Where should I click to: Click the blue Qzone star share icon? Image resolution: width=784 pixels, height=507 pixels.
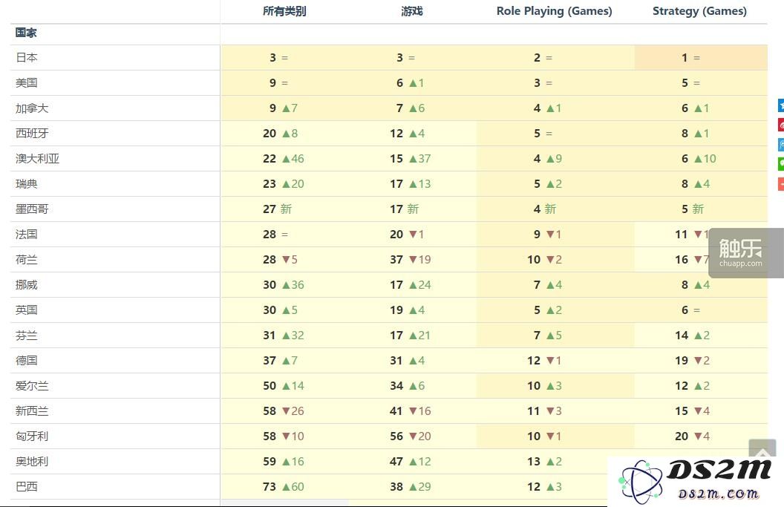(x=781, y=105)
